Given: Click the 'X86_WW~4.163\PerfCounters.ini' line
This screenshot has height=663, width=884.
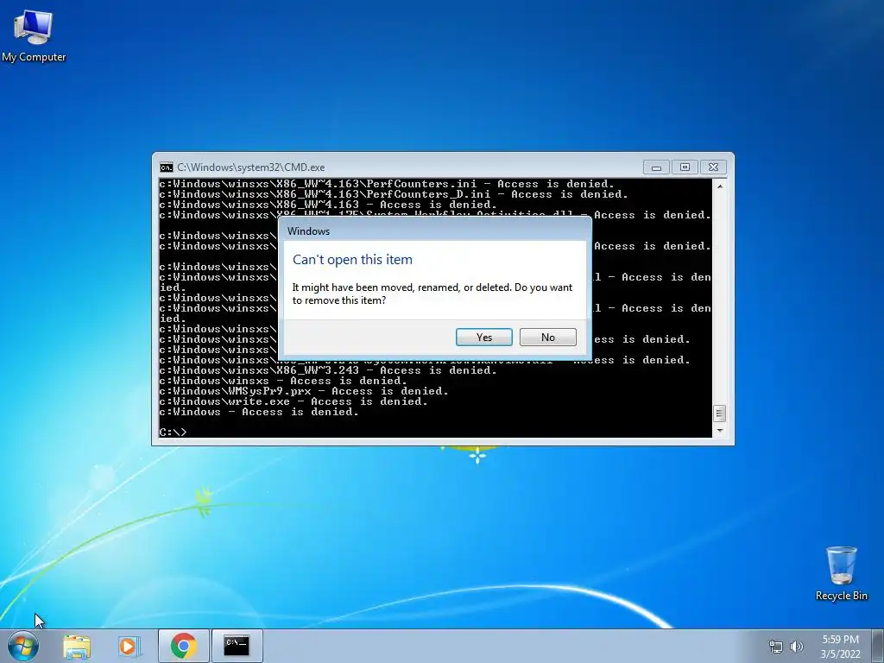Looking at the screenshot, I should [x=387, y=184].
